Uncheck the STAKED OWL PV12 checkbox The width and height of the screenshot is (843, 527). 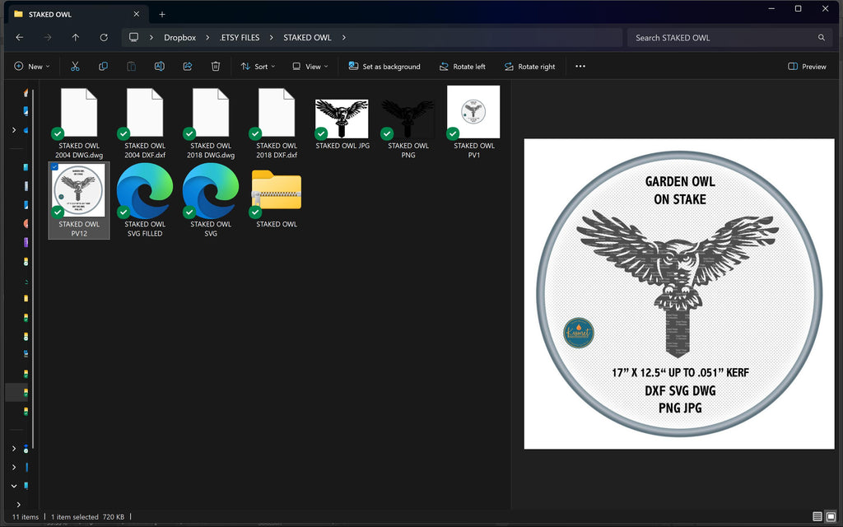(54, 167)
